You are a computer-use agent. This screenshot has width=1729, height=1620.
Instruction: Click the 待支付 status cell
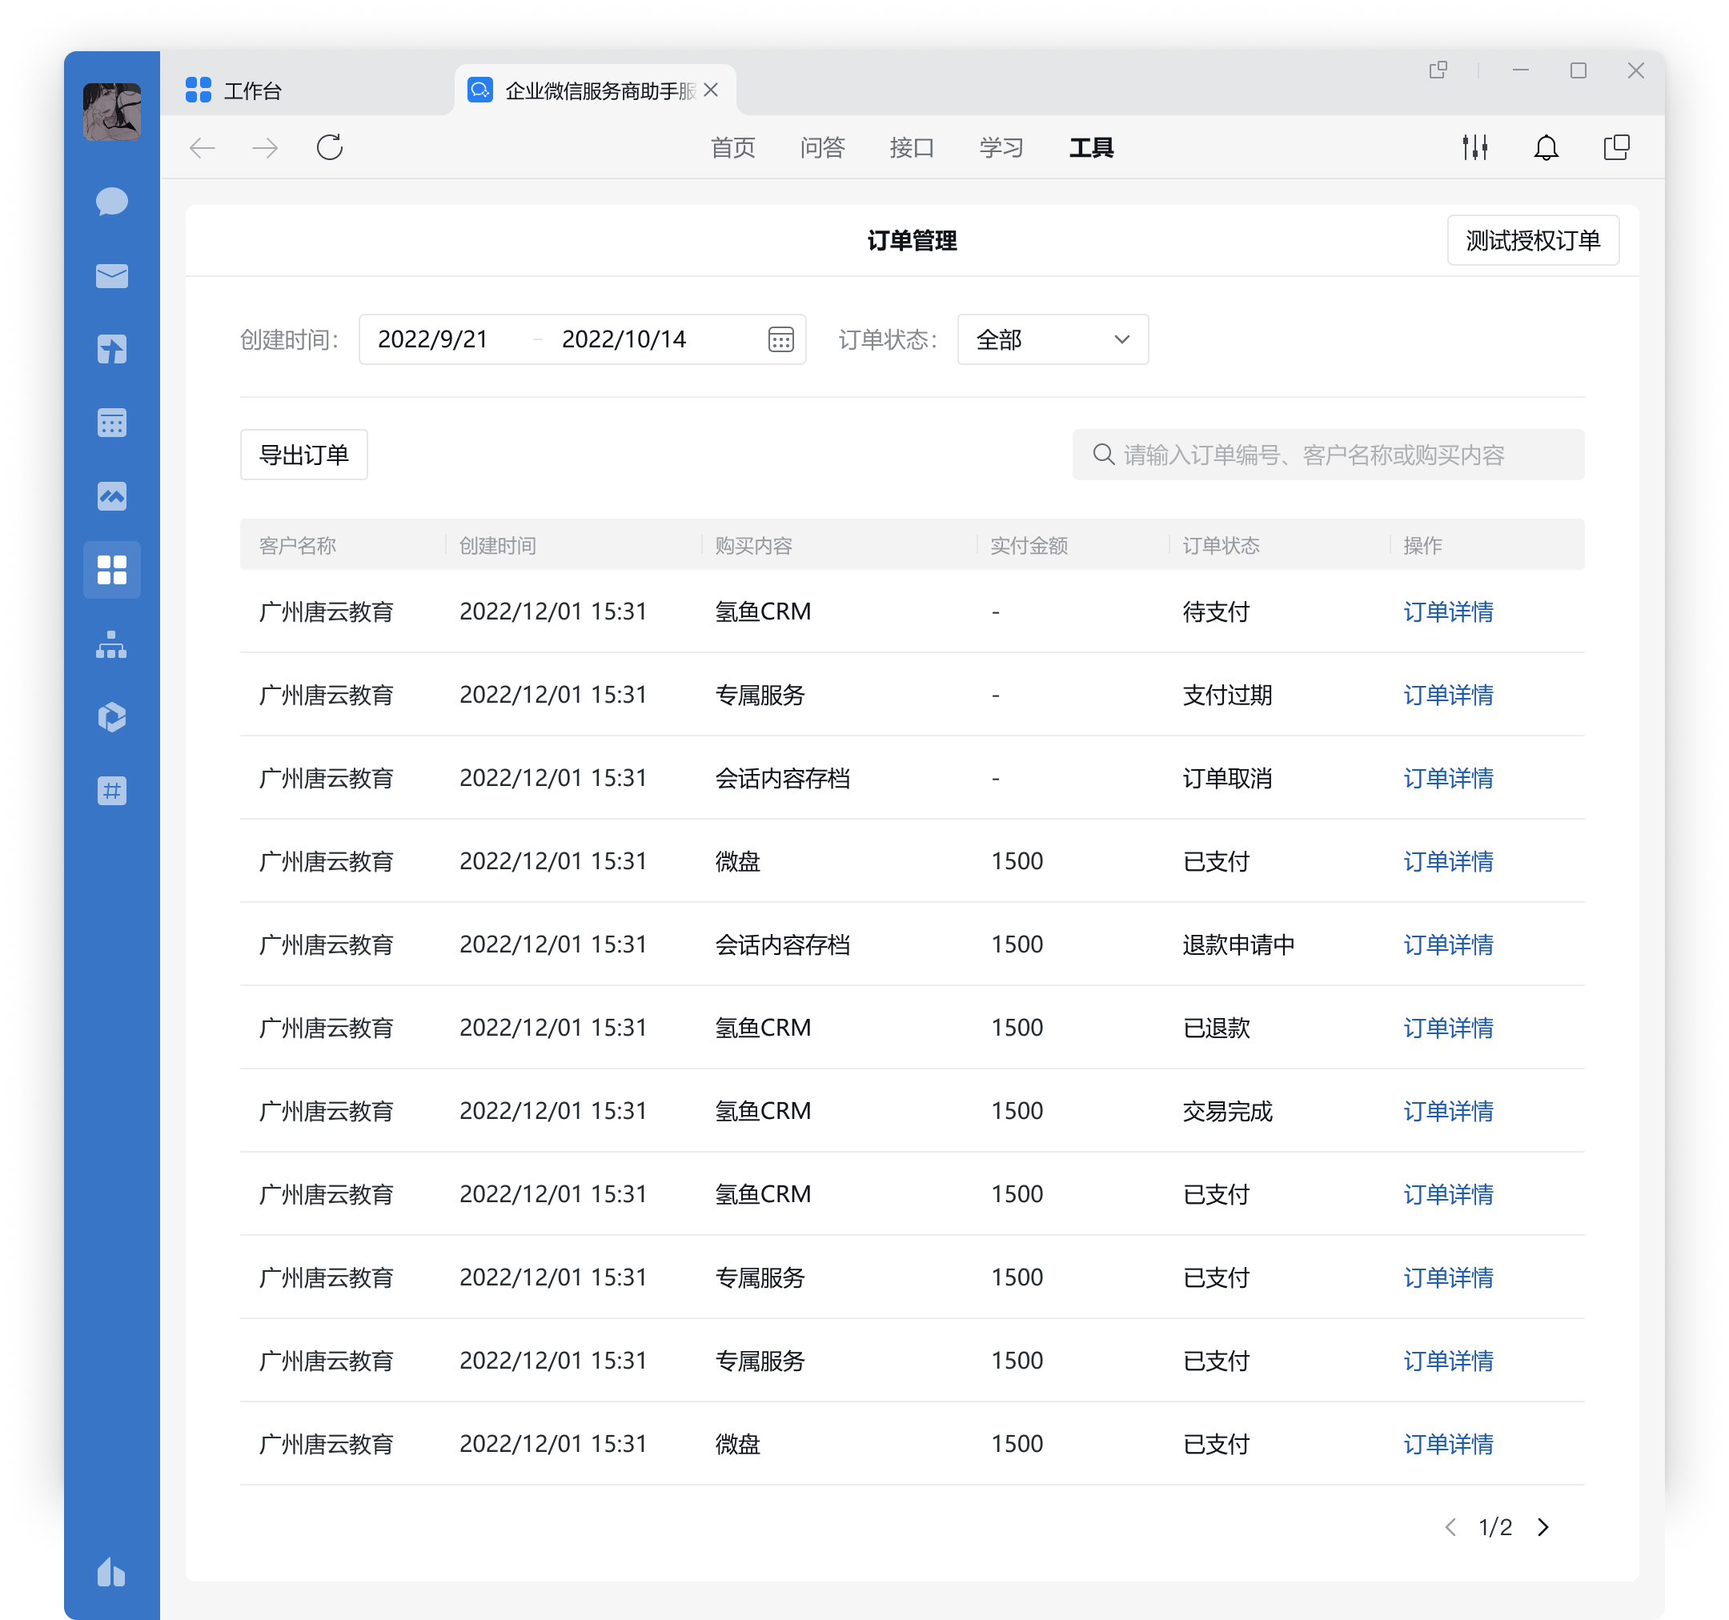click(1216, 612)
